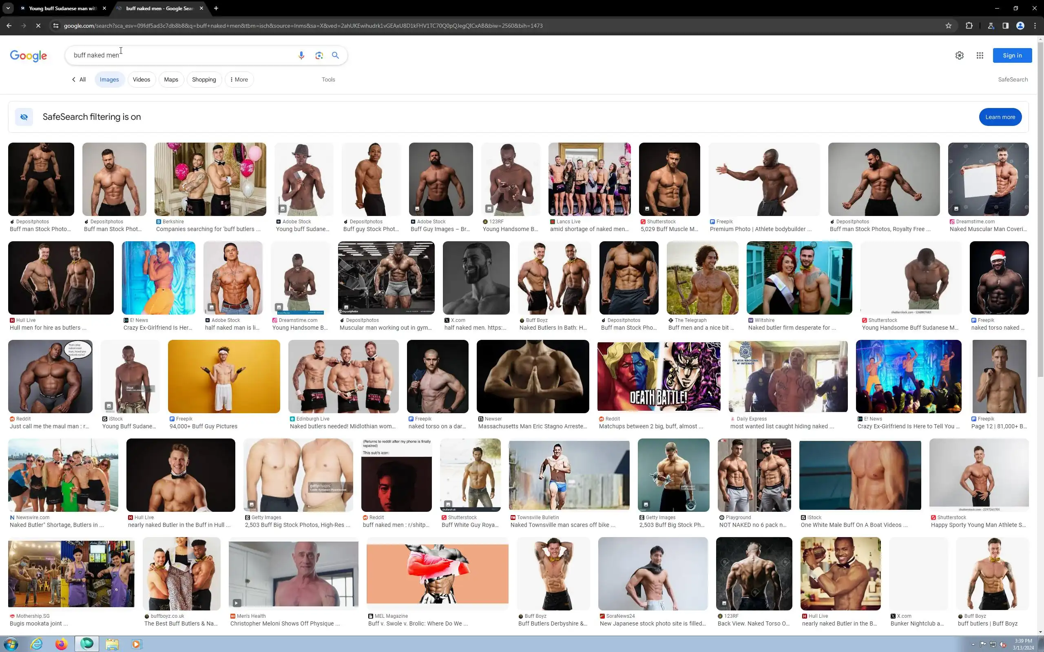1044x652 pixels.
Task: Bookmark this page with star icon
Action: [x=948, y=26]
